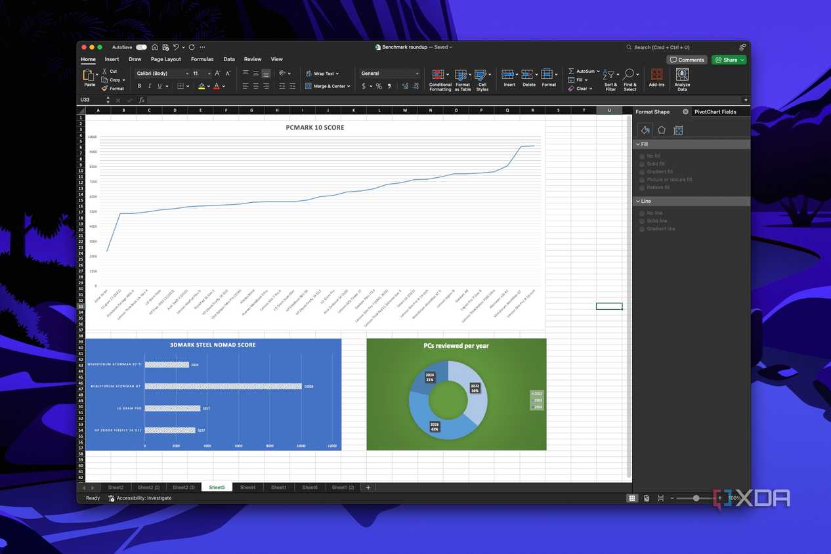Select the Effects pentagon tab in Format Shape
This screenshot has height=554, width=831.
(x=662, y=130)
